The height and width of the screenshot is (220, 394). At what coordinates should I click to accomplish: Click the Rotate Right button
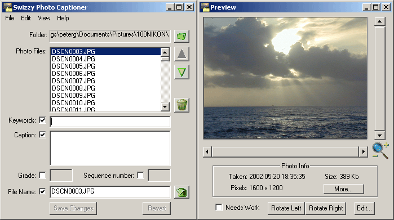(326, 208)
